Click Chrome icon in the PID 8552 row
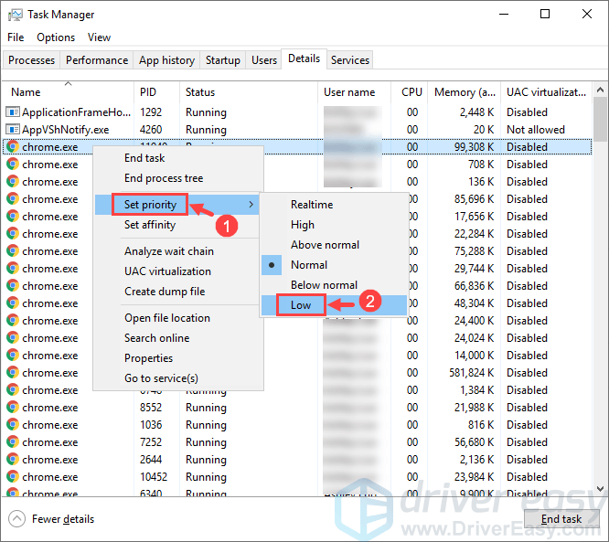The height and width of the screenshot is (542, 609). 13,408
